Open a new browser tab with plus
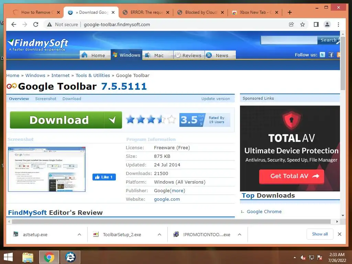The width and height of the screenshot is (352, 264). 289,12
